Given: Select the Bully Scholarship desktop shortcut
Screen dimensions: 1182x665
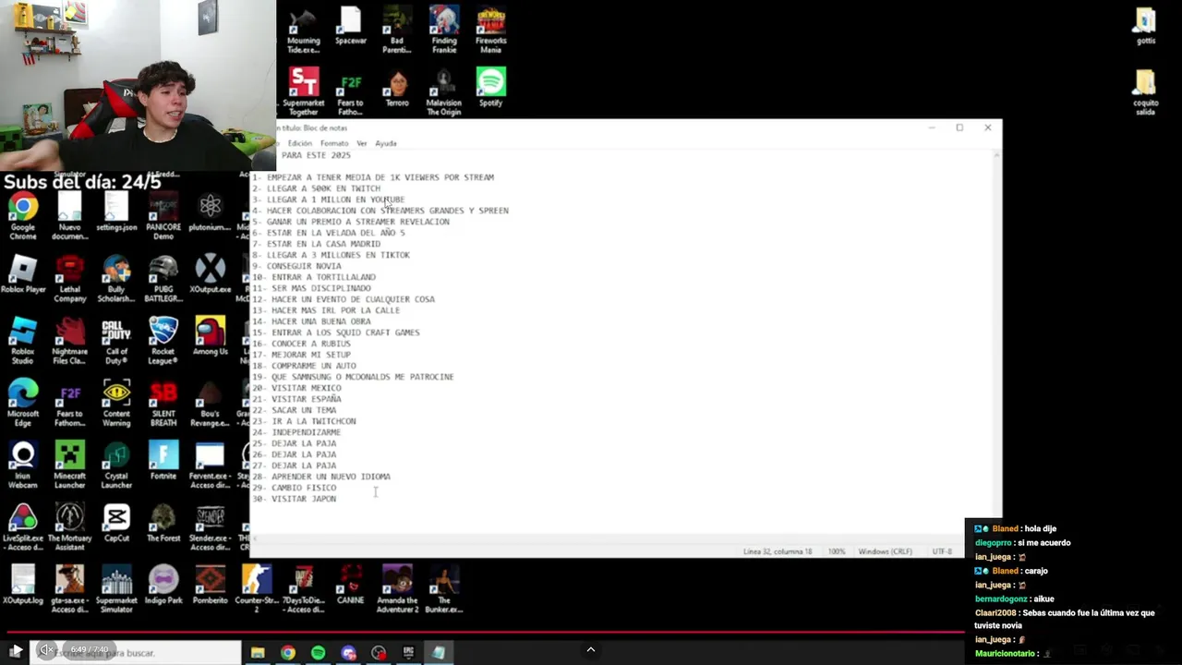Looking at the screenshot, I should (x=116, y=279).
